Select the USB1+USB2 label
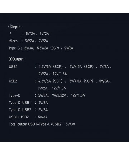The image size is (129, 155). (x=19, y=117)
